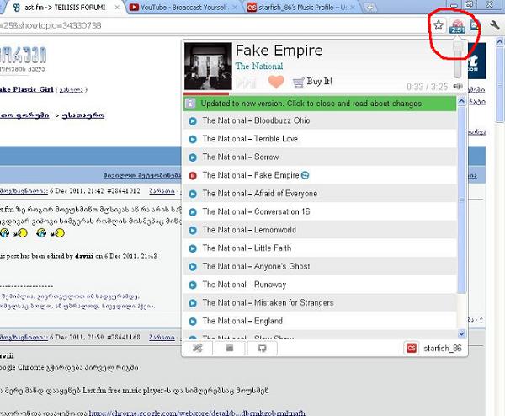
Task: Play Anyone's Ghost via its play icon
Action: [193, 266]
